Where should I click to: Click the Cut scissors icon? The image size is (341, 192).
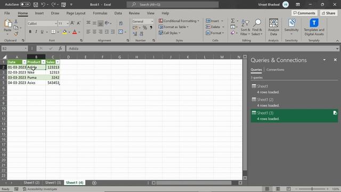tap(16, 21)
